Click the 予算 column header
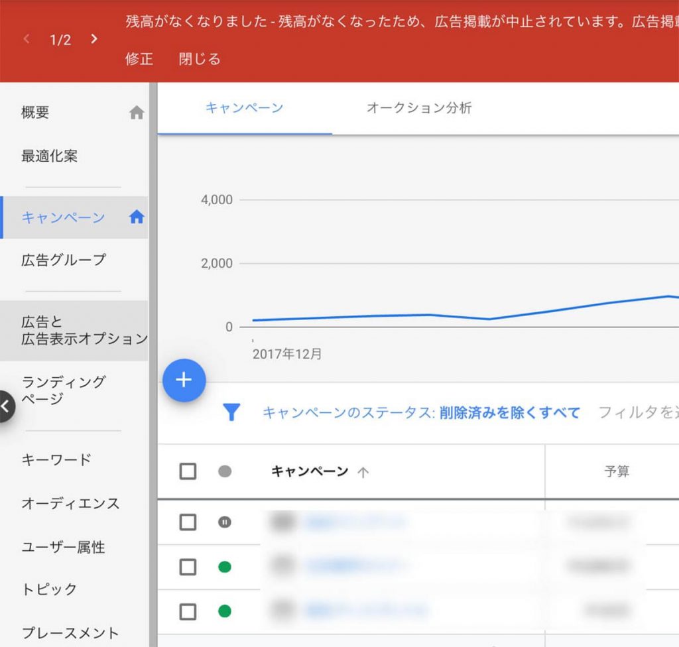 [x=617, y=471]
